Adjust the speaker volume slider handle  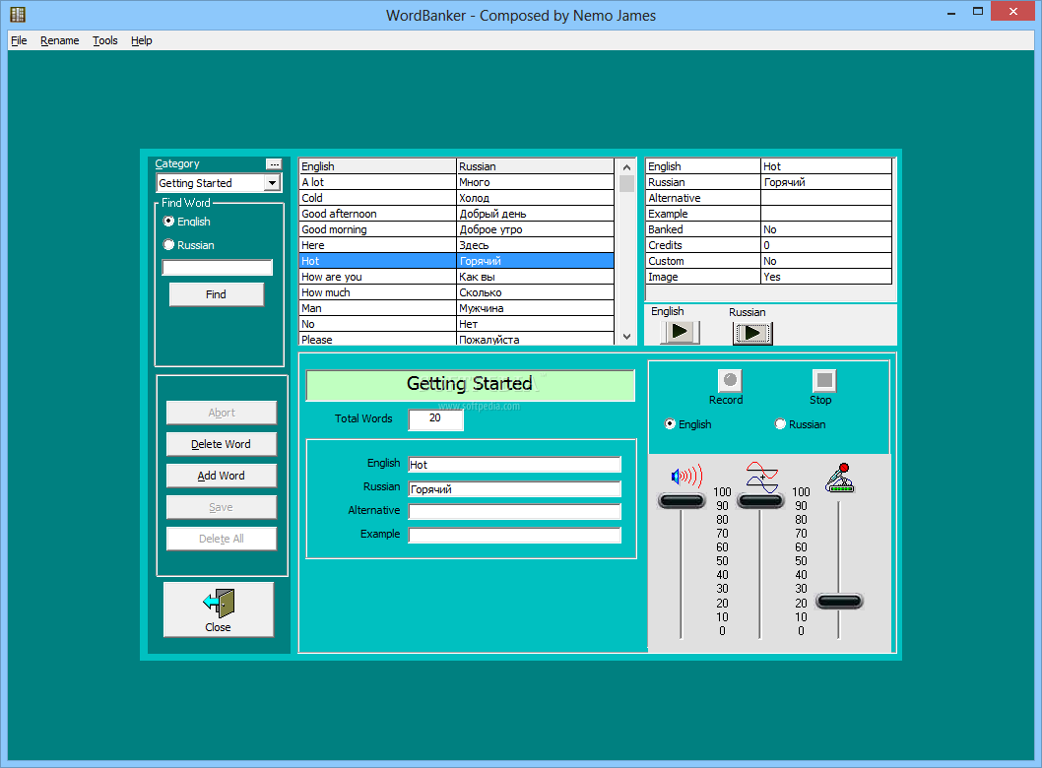pyautogui.click(x=682, y=501)
